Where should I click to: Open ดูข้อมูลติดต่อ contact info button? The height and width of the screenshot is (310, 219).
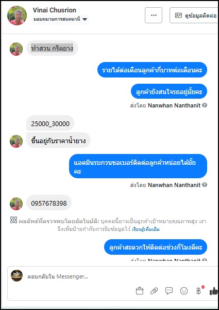(194, 15)
